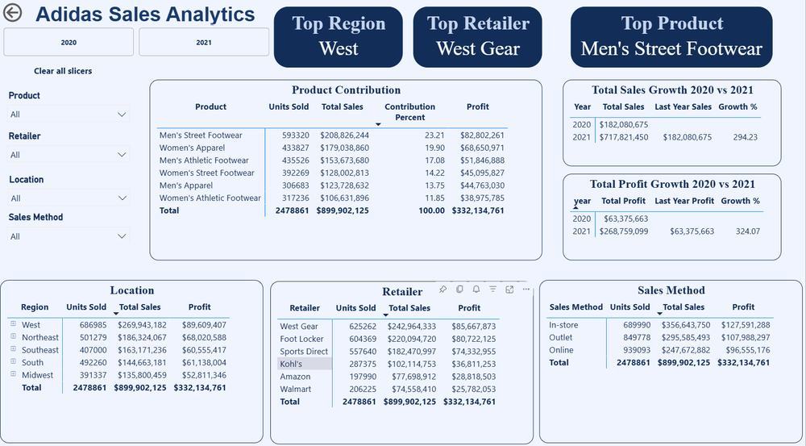Go back using the arrow icon

click(x=12, y=12)
